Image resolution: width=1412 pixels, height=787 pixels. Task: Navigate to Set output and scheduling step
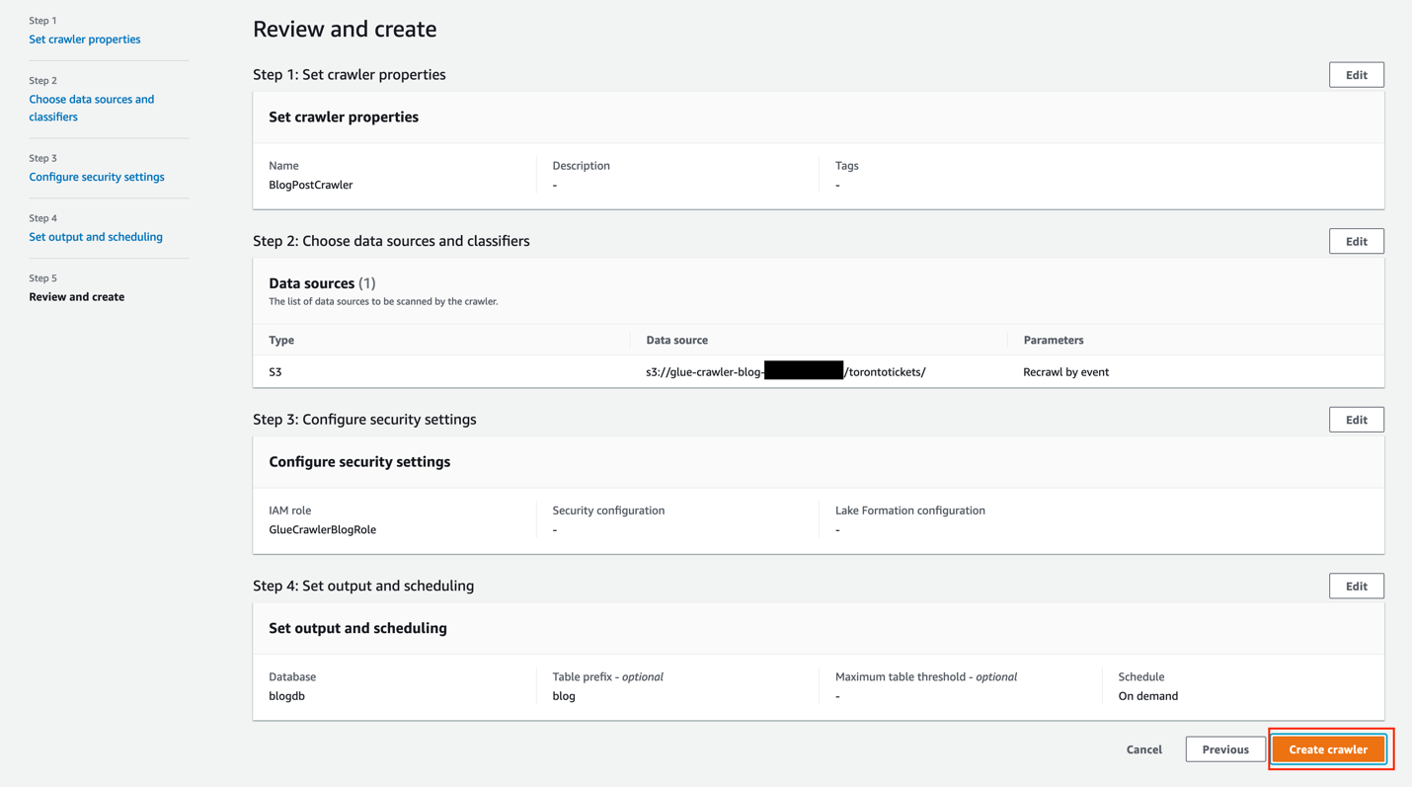click(x=96, y=237)
